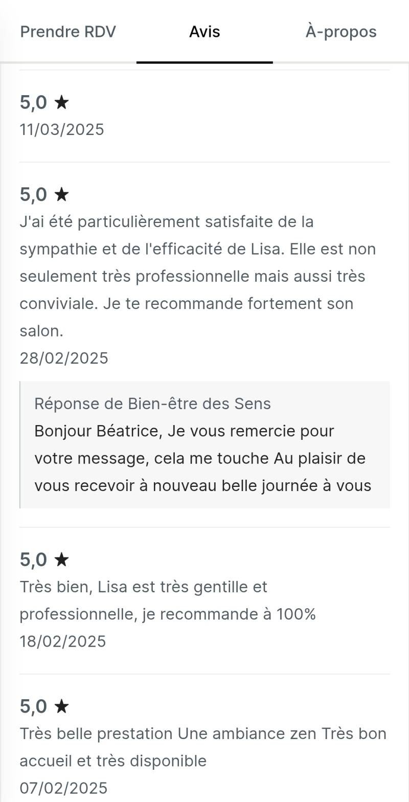Viewport: 409px width, 802px height.
Task: Click the 28/02/2025 review date
Action: pyautogui.click(x=64, y=358)
